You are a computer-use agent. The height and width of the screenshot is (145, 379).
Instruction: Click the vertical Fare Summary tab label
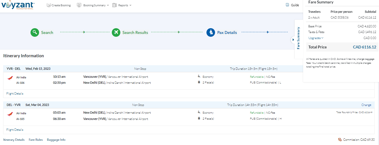pyautogui.click(x=299, y=38)
